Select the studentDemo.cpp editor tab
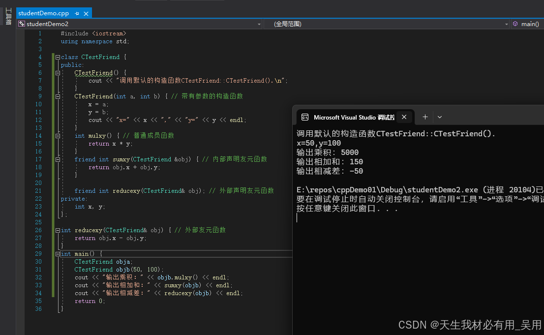Viewport: 544px width, 335px height. [43, 13]
